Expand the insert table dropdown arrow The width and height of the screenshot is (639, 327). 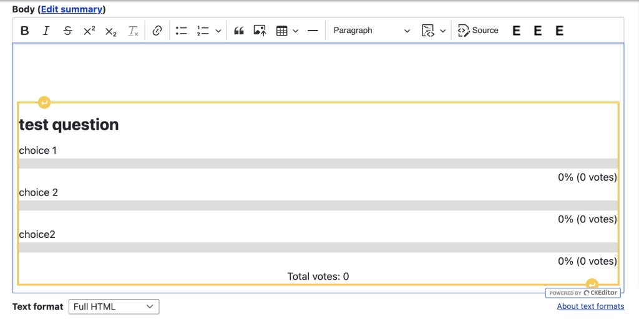pos(296,31)
